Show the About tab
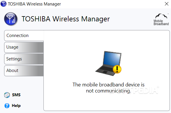The width and height of the screenshot is (171, 113). [24, 71]
